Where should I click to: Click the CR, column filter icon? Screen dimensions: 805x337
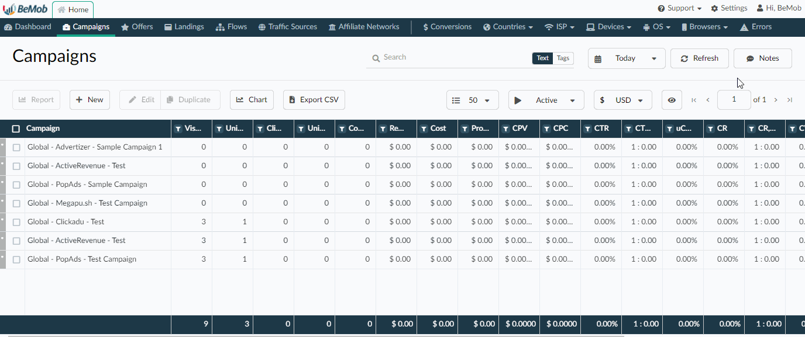coord(752,128)
